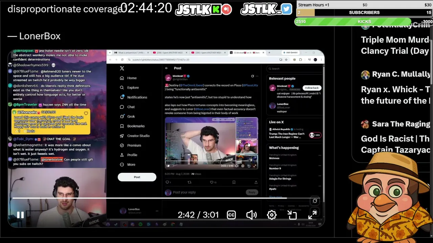Viewport: 433px width, 243px height.
Task: Open Home in the X sidebar
Action: click(128, 78)
